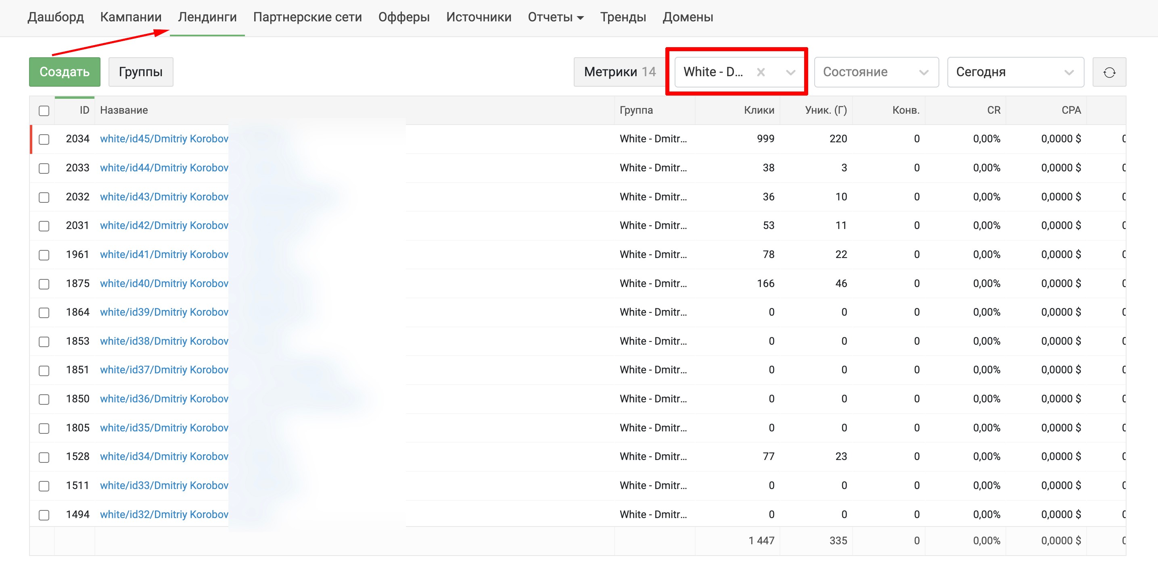1158x562 pixels.
Task: Open the Тренды tab
Action: [623, 17]
